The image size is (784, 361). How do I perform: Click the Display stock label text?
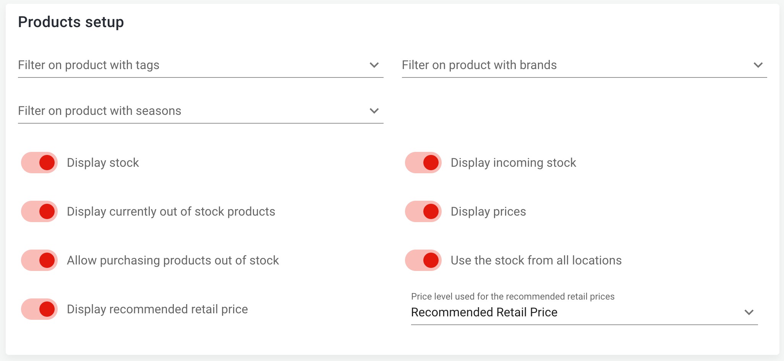coord(103,163)
